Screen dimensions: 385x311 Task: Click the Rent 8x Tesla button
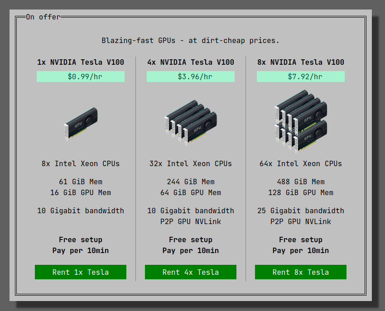coord(301,272)
